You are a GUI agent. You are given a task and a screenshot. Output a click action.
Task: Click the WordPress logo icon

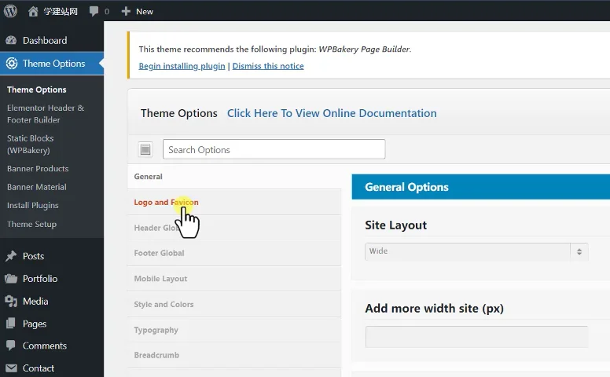click(10, 11)
